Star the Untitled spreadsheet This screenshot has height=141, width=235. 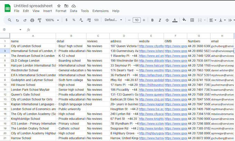tap(59, 6)
